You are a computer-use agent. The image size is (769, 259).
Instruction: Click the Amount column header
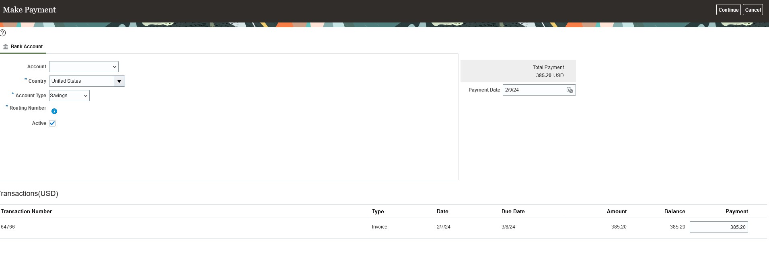(x=617, y=212)
